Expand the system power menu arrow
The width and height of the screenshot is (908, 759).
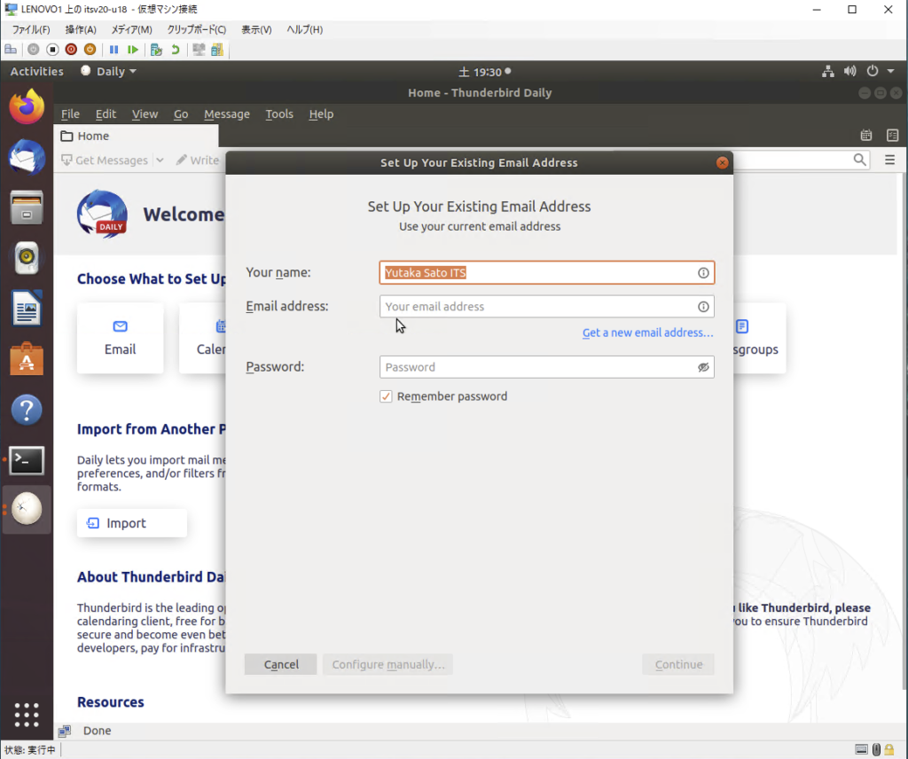(889, 72)
